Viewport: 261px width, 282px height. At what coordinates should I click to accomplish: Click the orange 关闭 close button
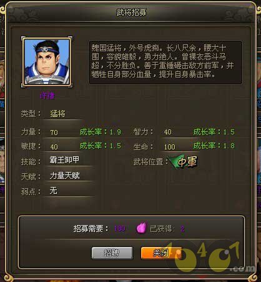[x=161, y=253]
